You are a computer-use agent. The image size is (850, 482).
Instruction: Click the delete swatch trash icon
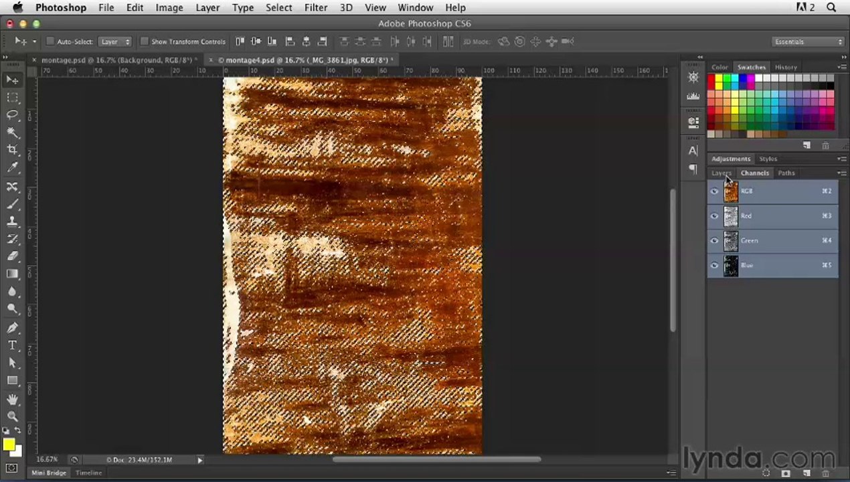tap(825, 145)
